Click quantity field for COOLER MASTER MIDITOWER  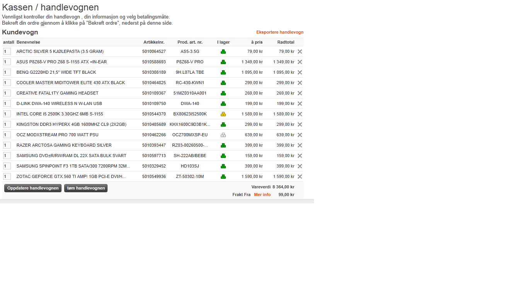coord(7,83)
